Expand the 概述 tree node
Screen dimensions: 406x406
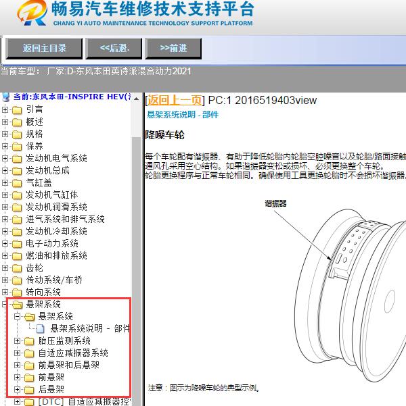point(5,122)
